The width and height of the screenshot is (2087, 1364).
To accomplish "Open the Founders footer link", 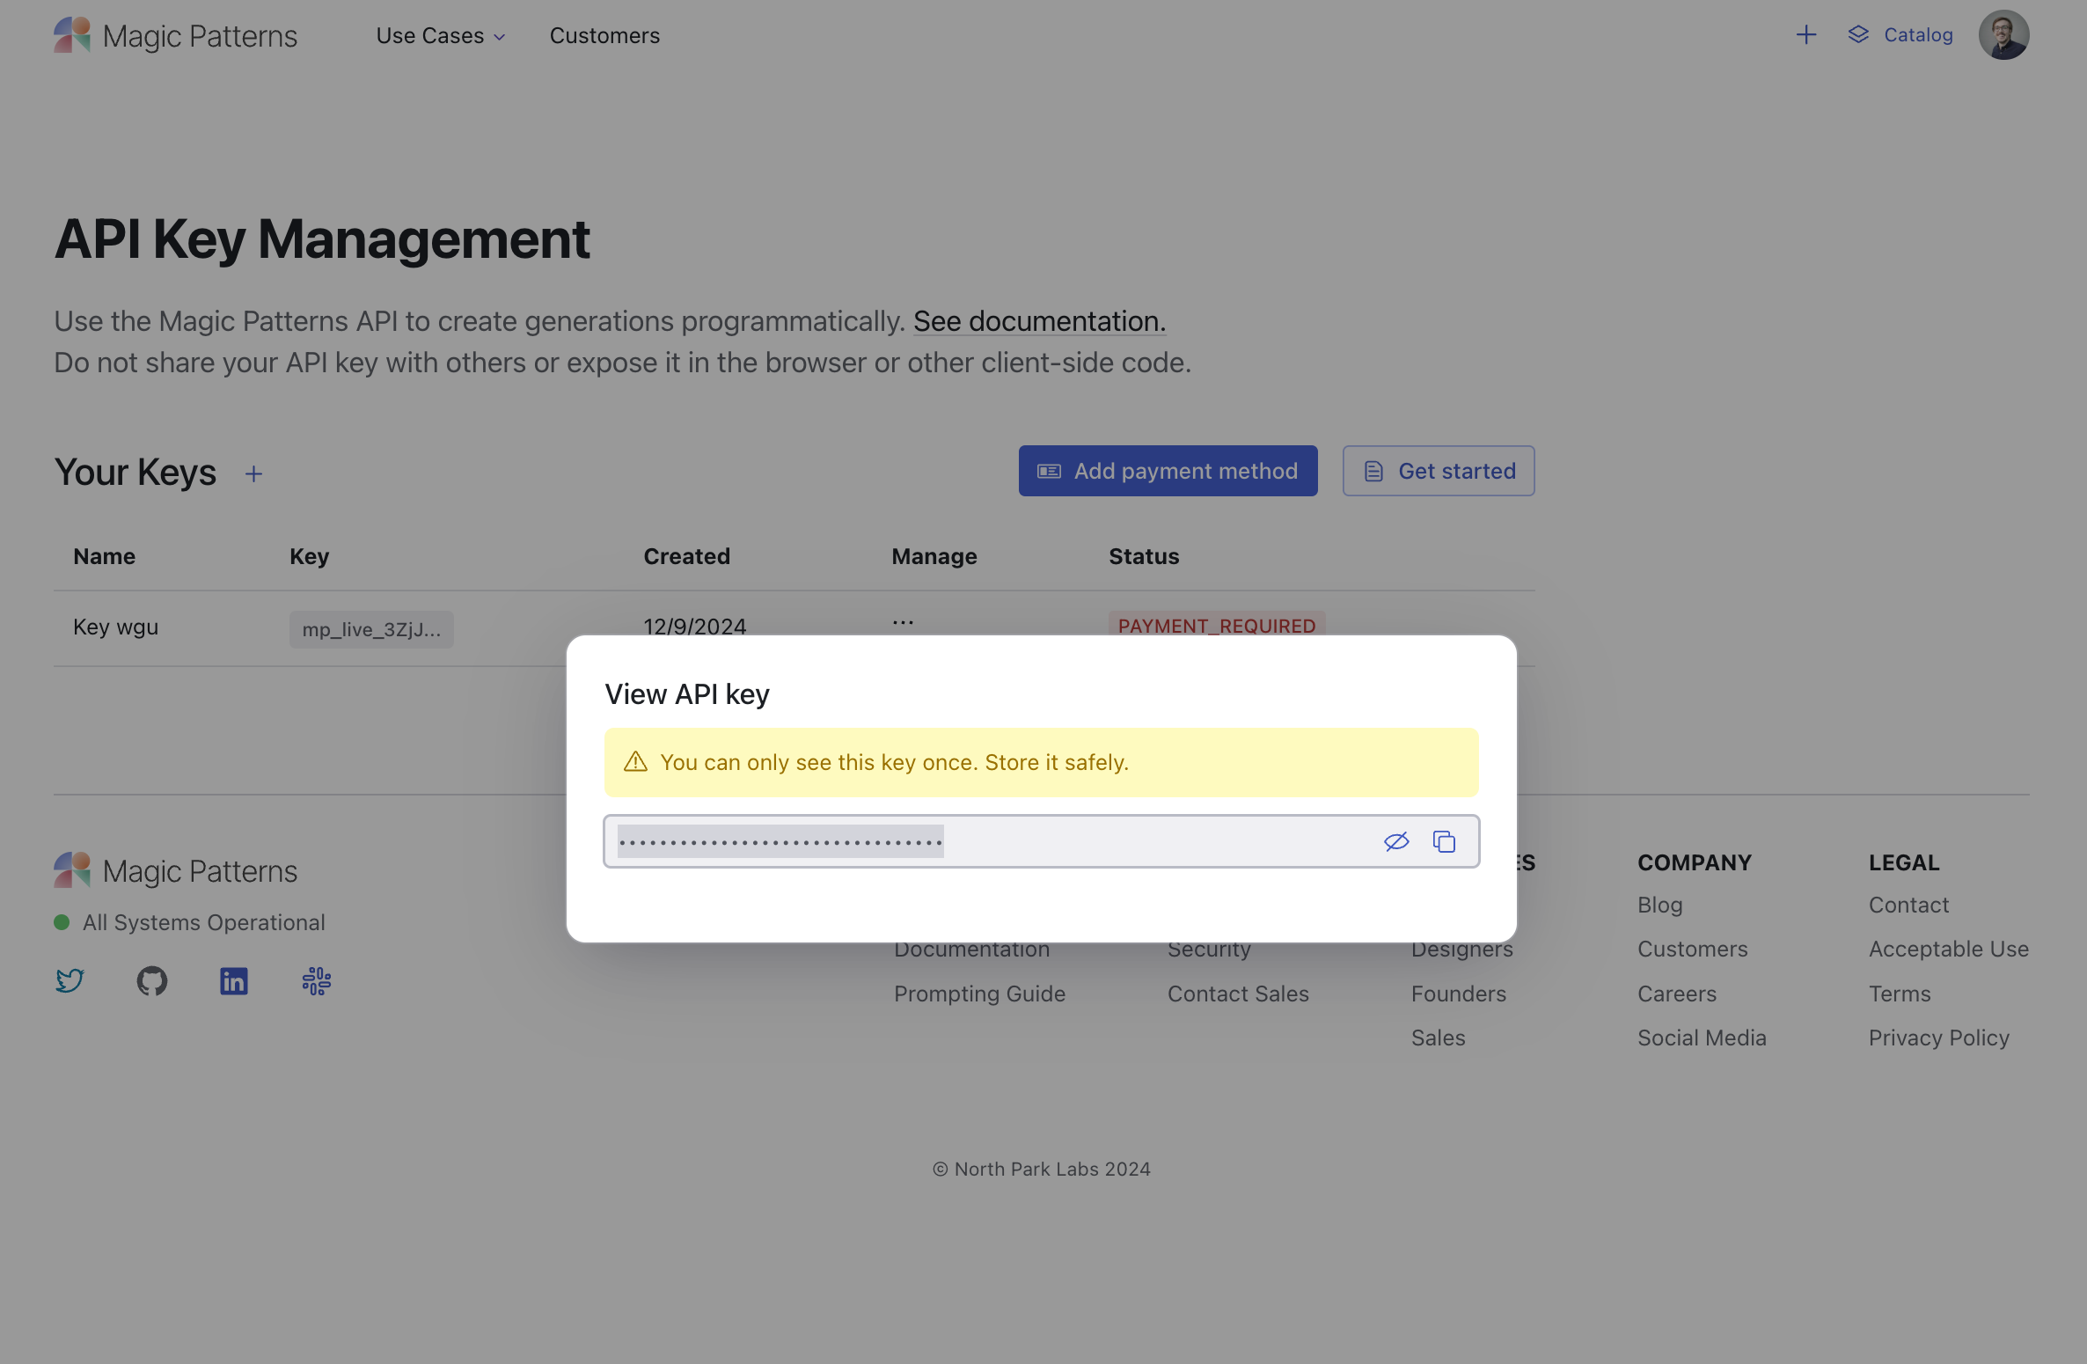I will tap(1459, 994).
